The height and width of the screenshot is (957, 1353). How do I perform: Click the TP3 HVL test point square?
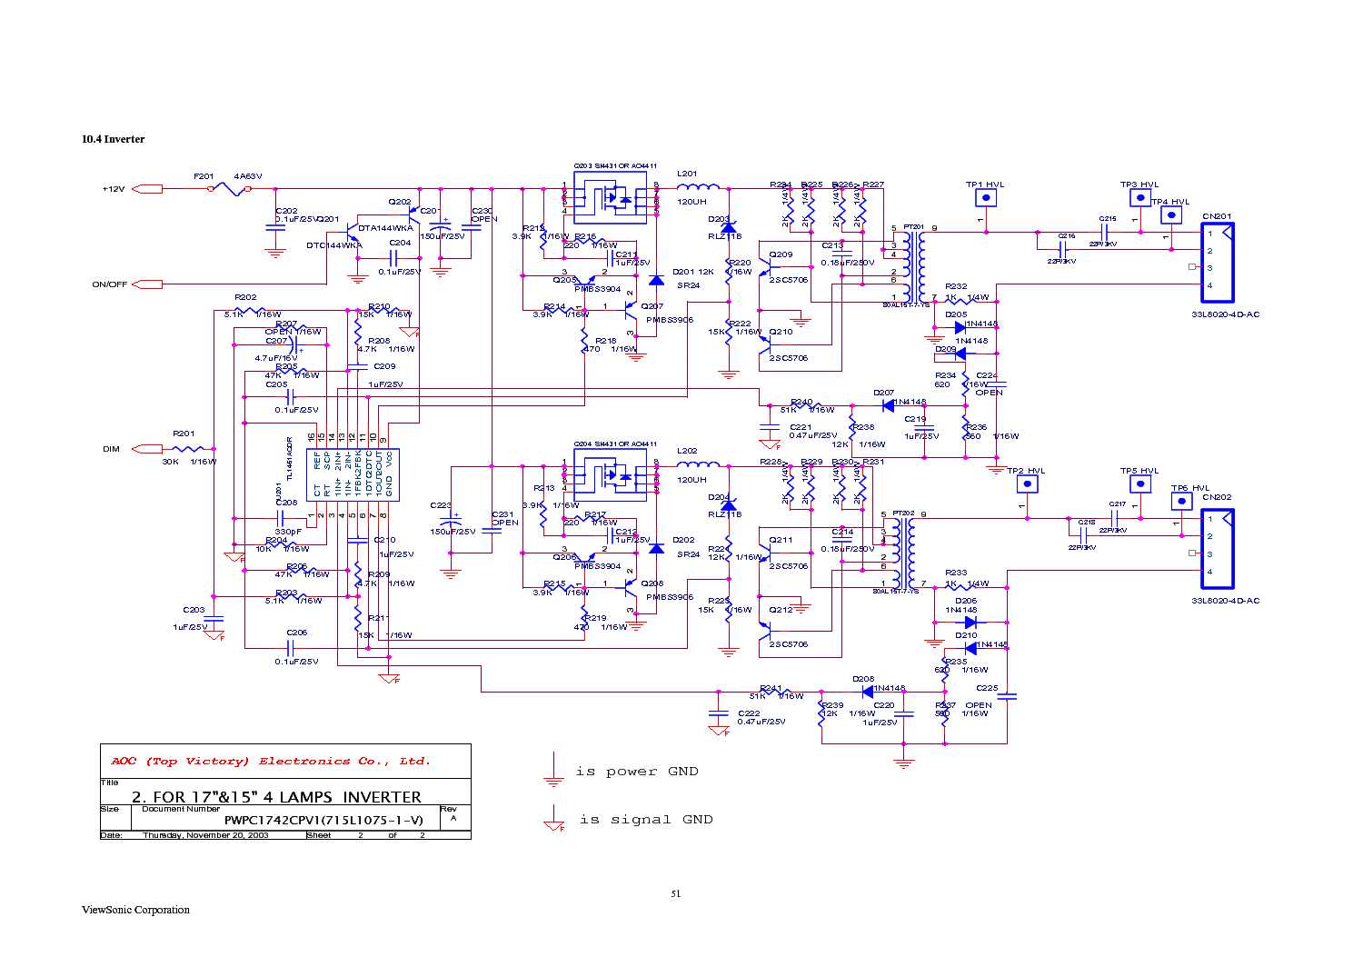pos(1140,197)
